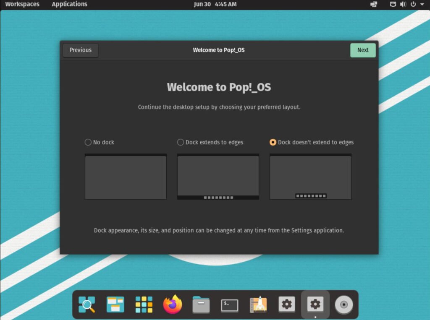The image size is (430, 320).
Task: Open Settings gear beside the rocket icon
Action: (x=287, y=304)
